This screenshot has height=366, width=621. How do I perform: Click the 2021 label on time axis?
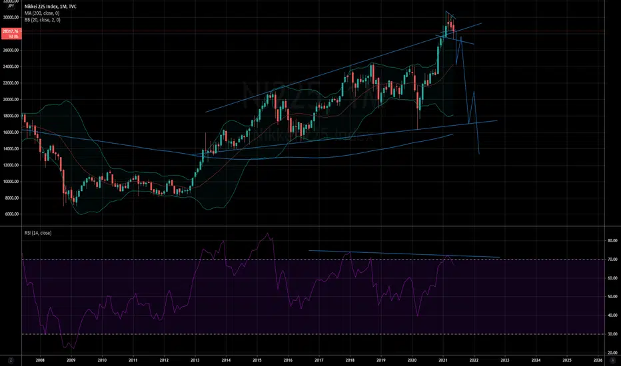coord(443,361)
